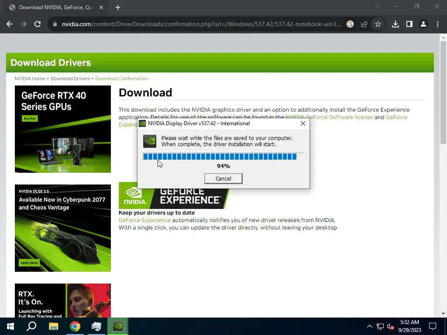Open GeForce Experience link in update text

pos(144,220)
